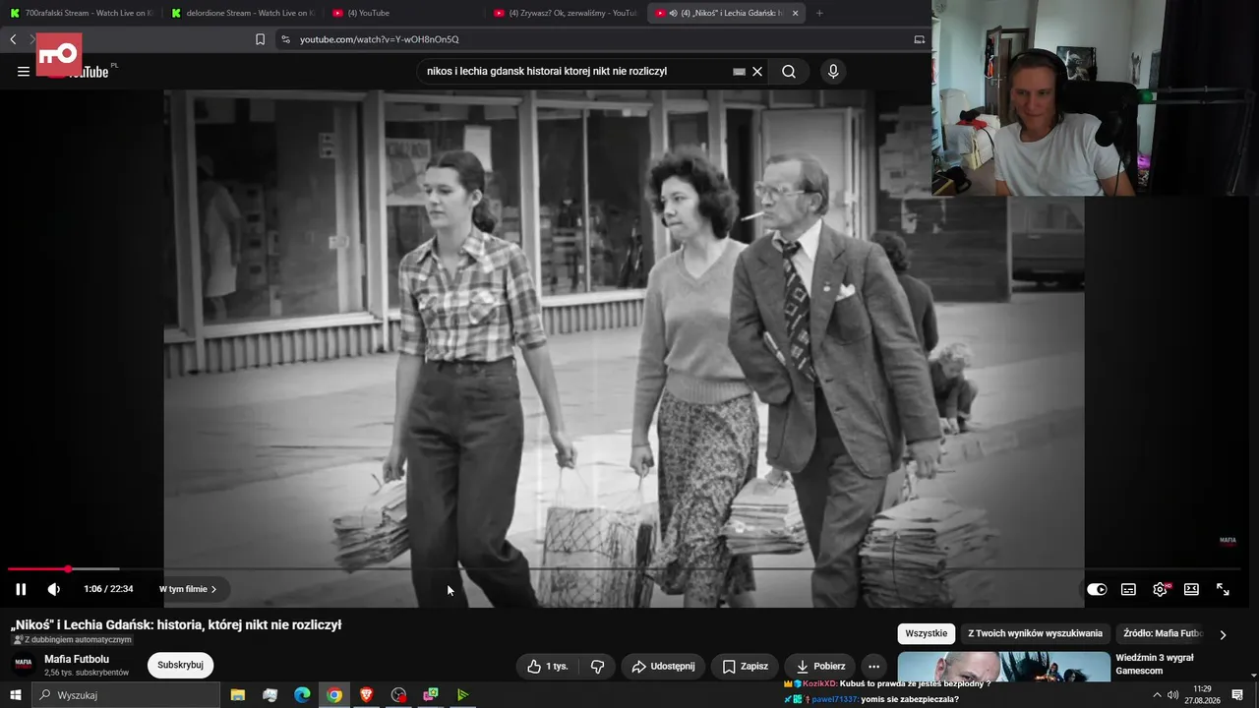Start voice search with the microphone
The height and width of the screenshot is (708, 1259).
point(833,71)
